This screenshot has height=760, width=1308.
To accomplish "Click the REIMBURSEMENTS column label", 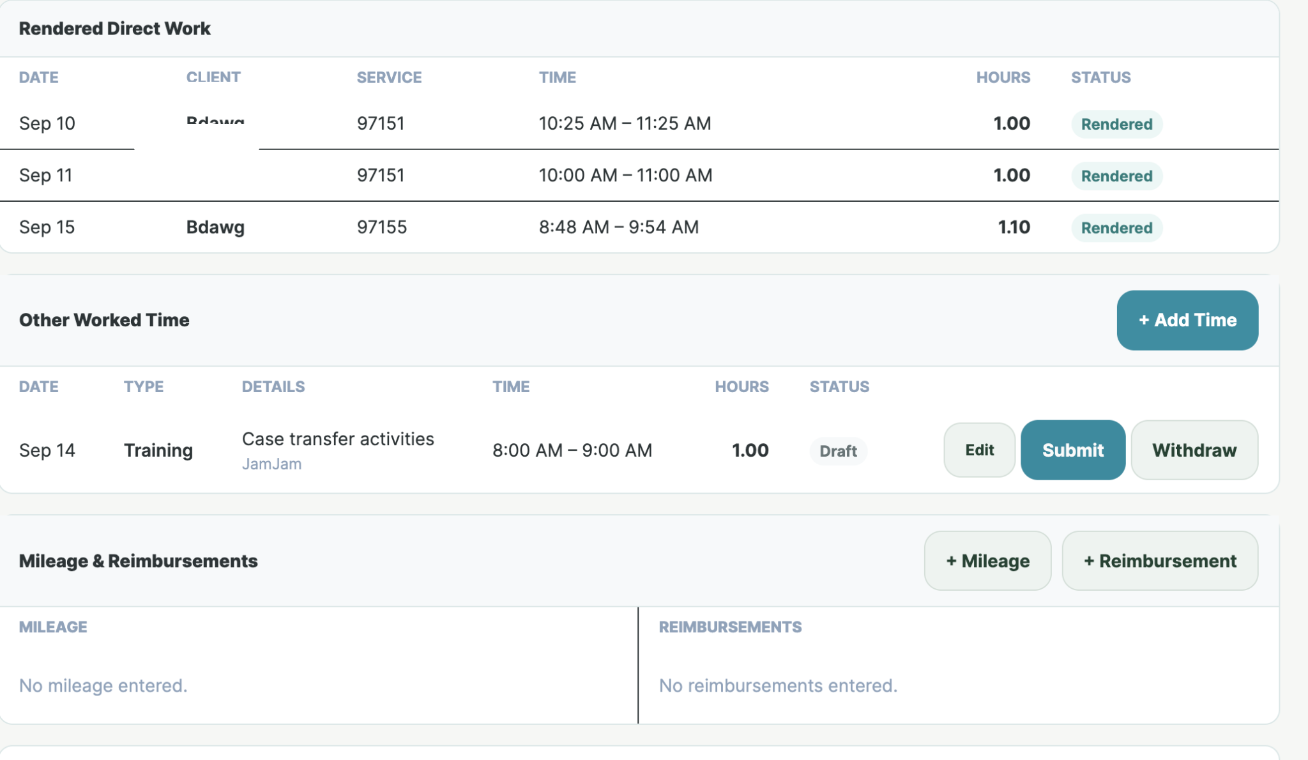I will pos(730,627).
